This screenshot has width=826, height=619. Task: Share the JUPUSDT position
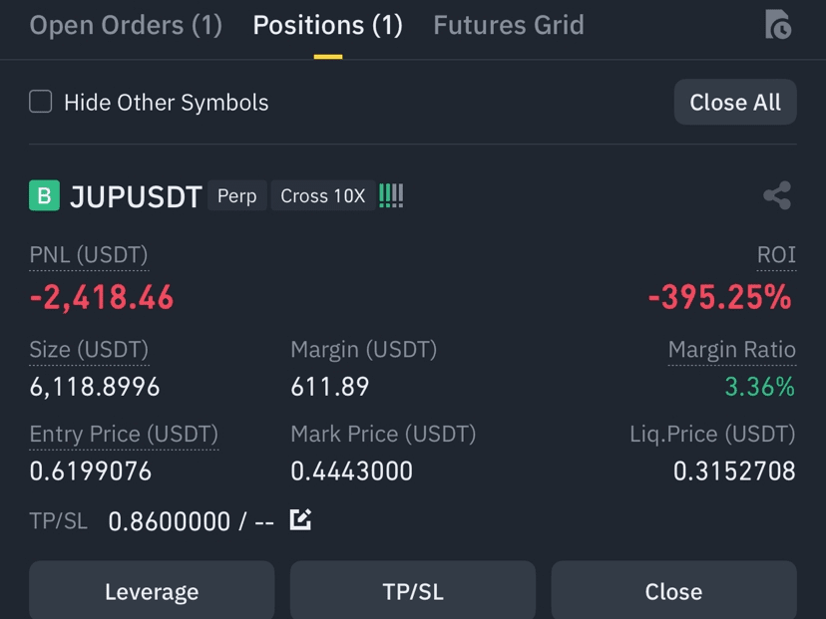pyautogui.click(x=777, y=195)
